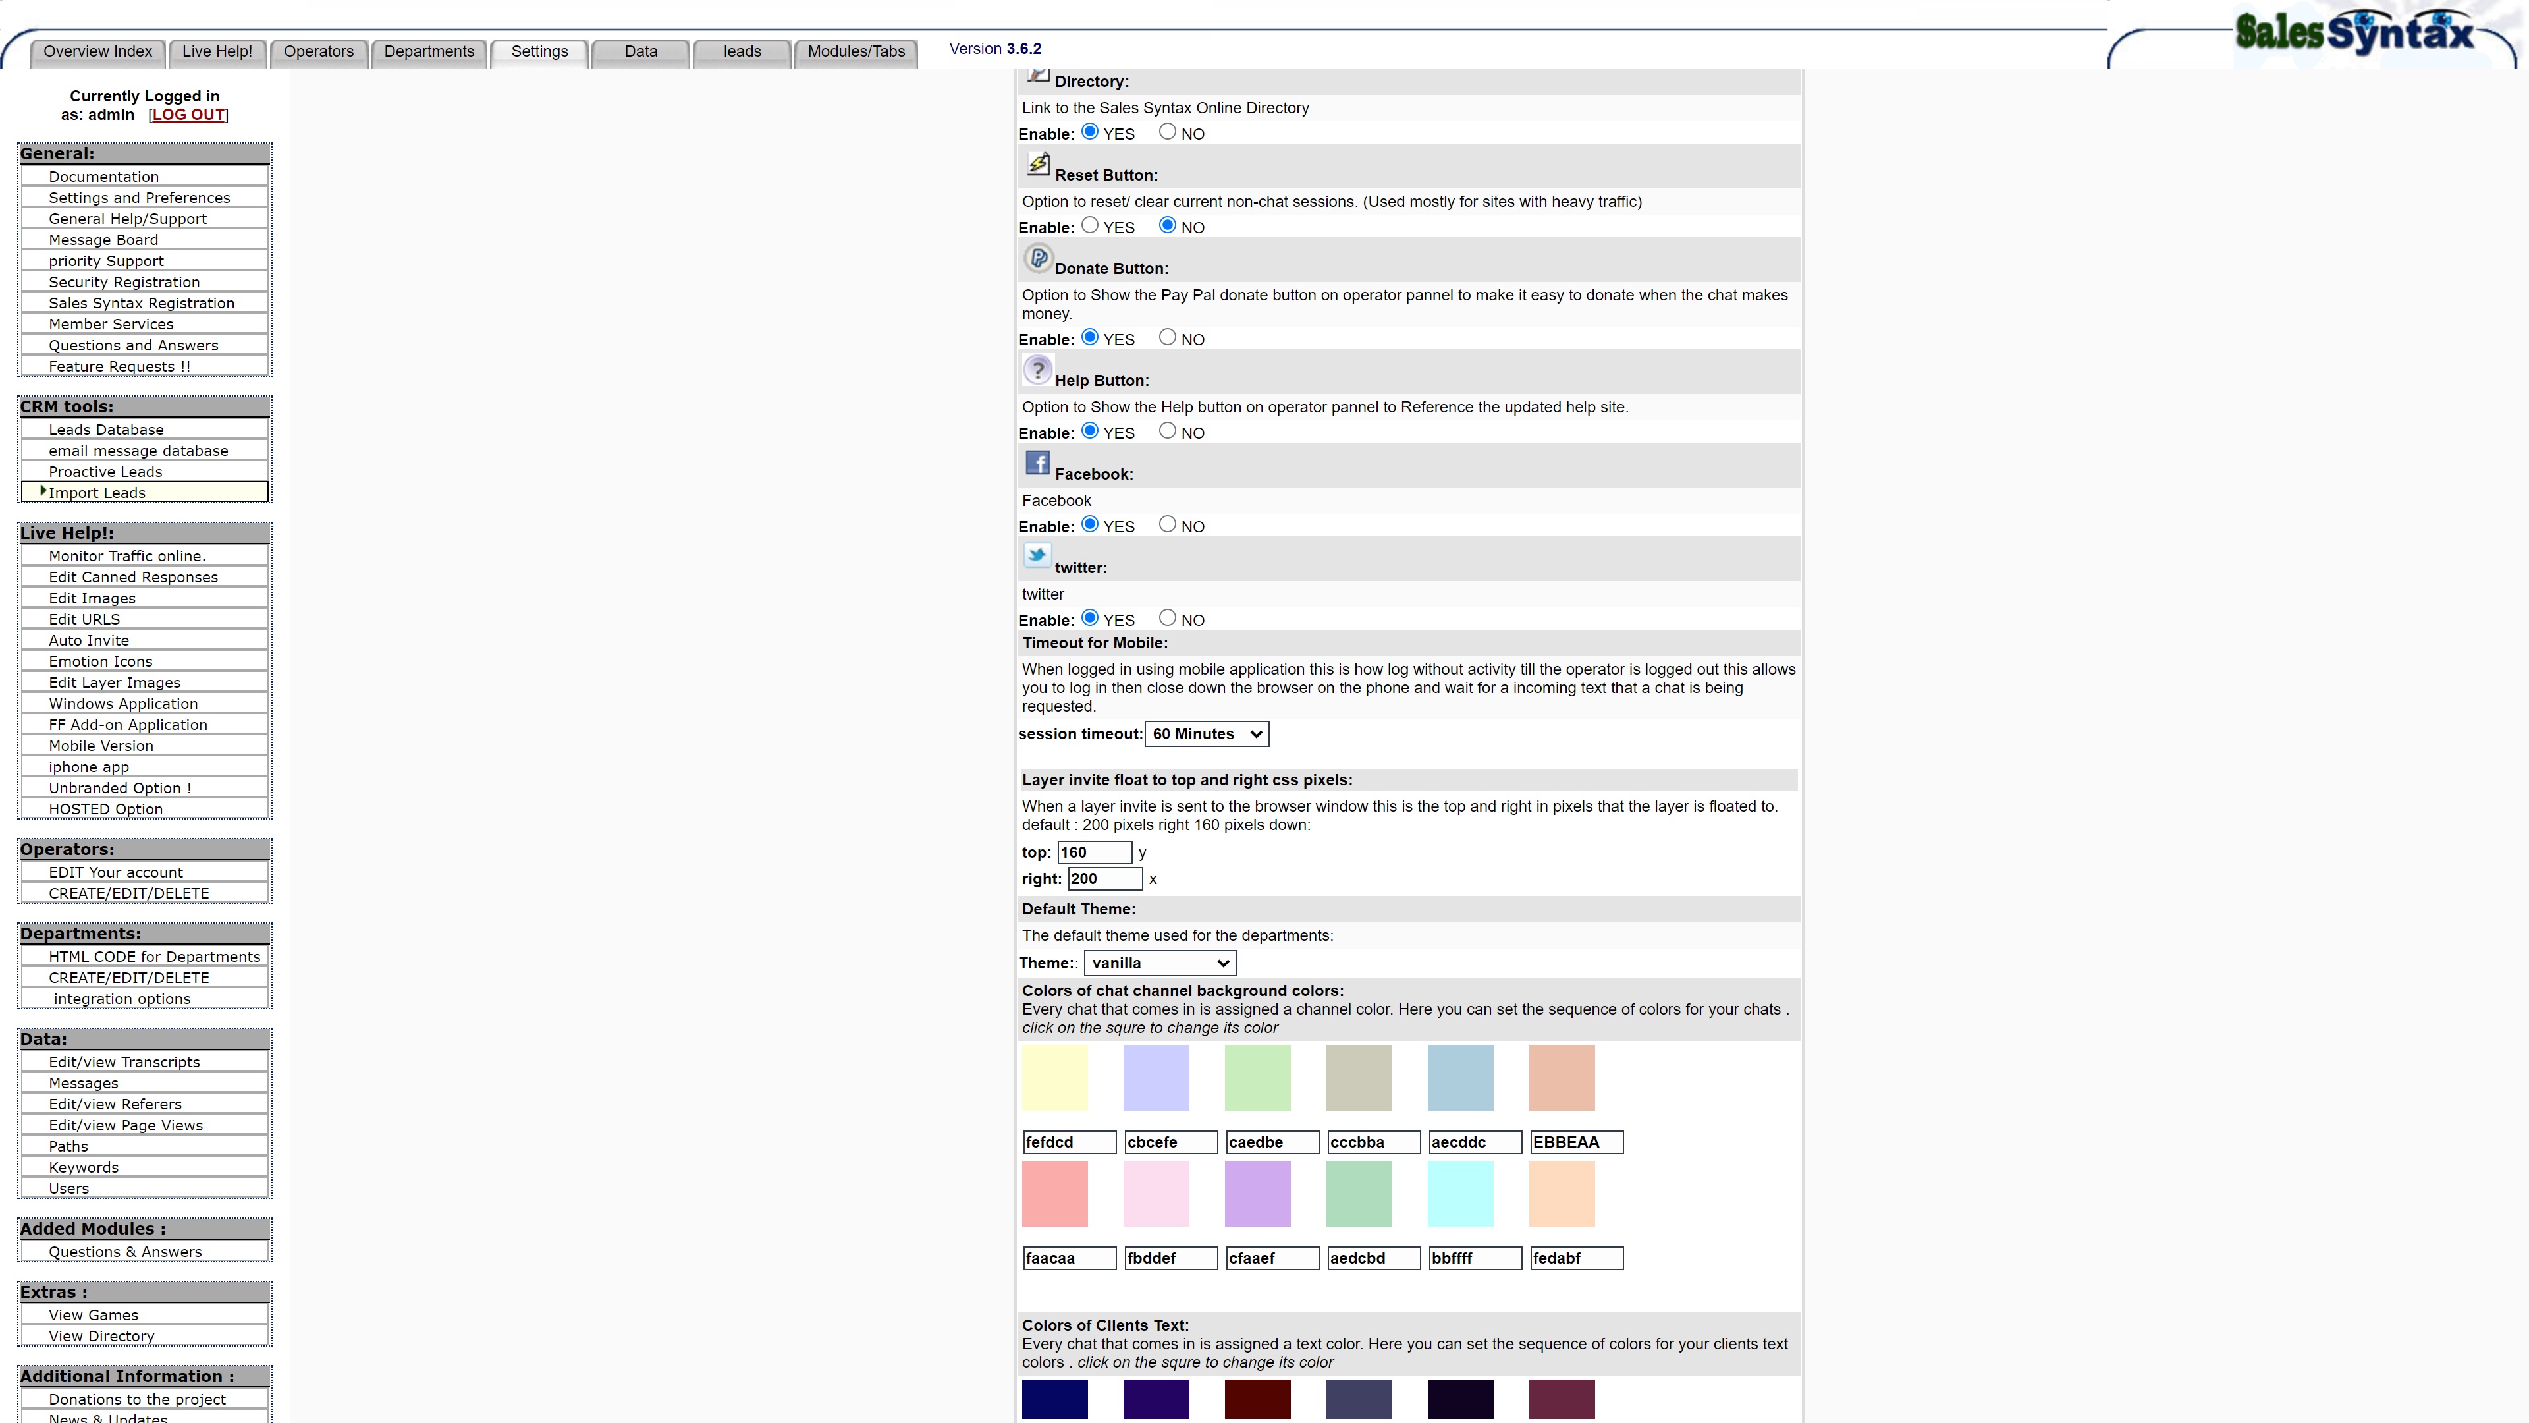The width and height of the screenshot is (2529, 1423).
Task: Click the right pixels input field
Action: (1106, 879)
